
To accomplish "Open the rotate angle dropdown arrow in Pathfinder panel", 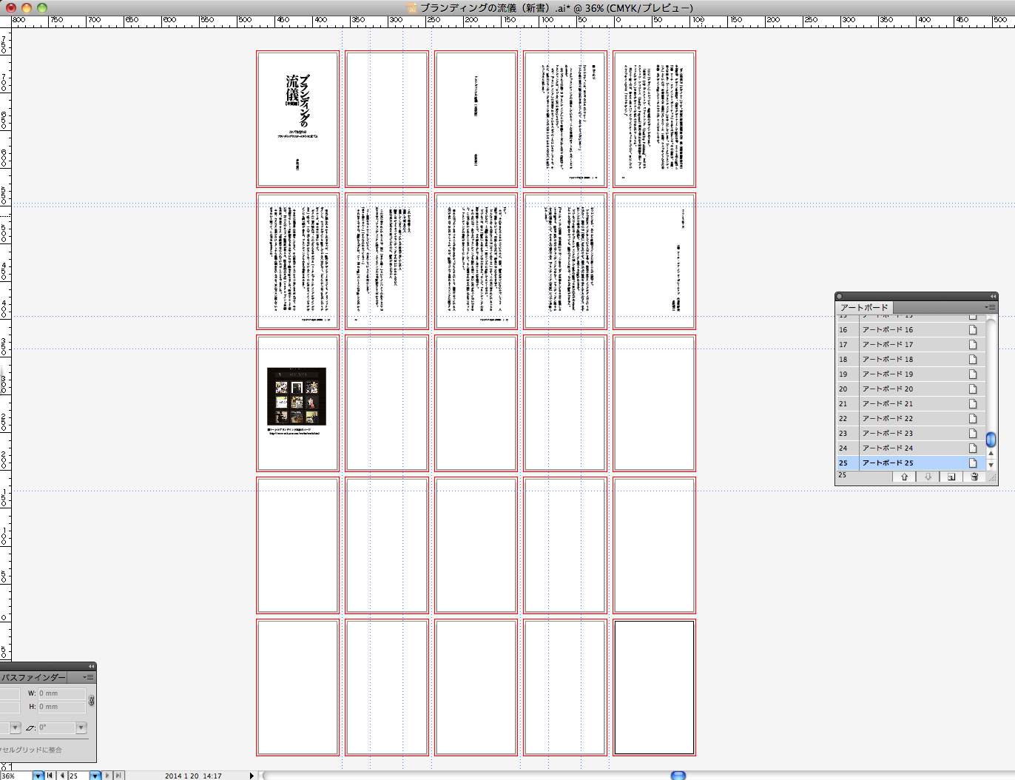I will pos(15,727).
